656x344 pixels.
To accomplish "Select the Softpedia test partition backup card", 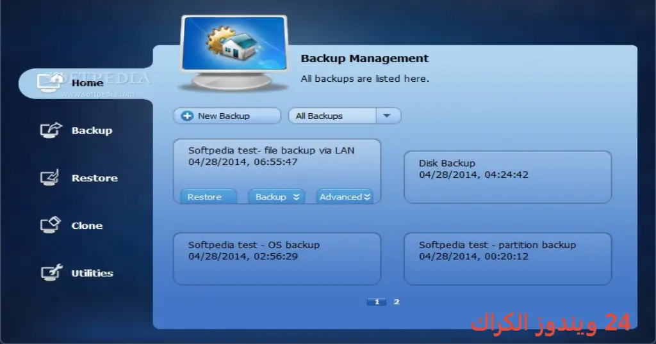I will 507,259.
